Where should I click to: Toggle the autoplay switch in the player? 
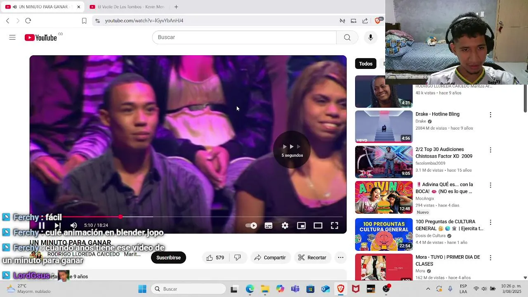(251, 226)
